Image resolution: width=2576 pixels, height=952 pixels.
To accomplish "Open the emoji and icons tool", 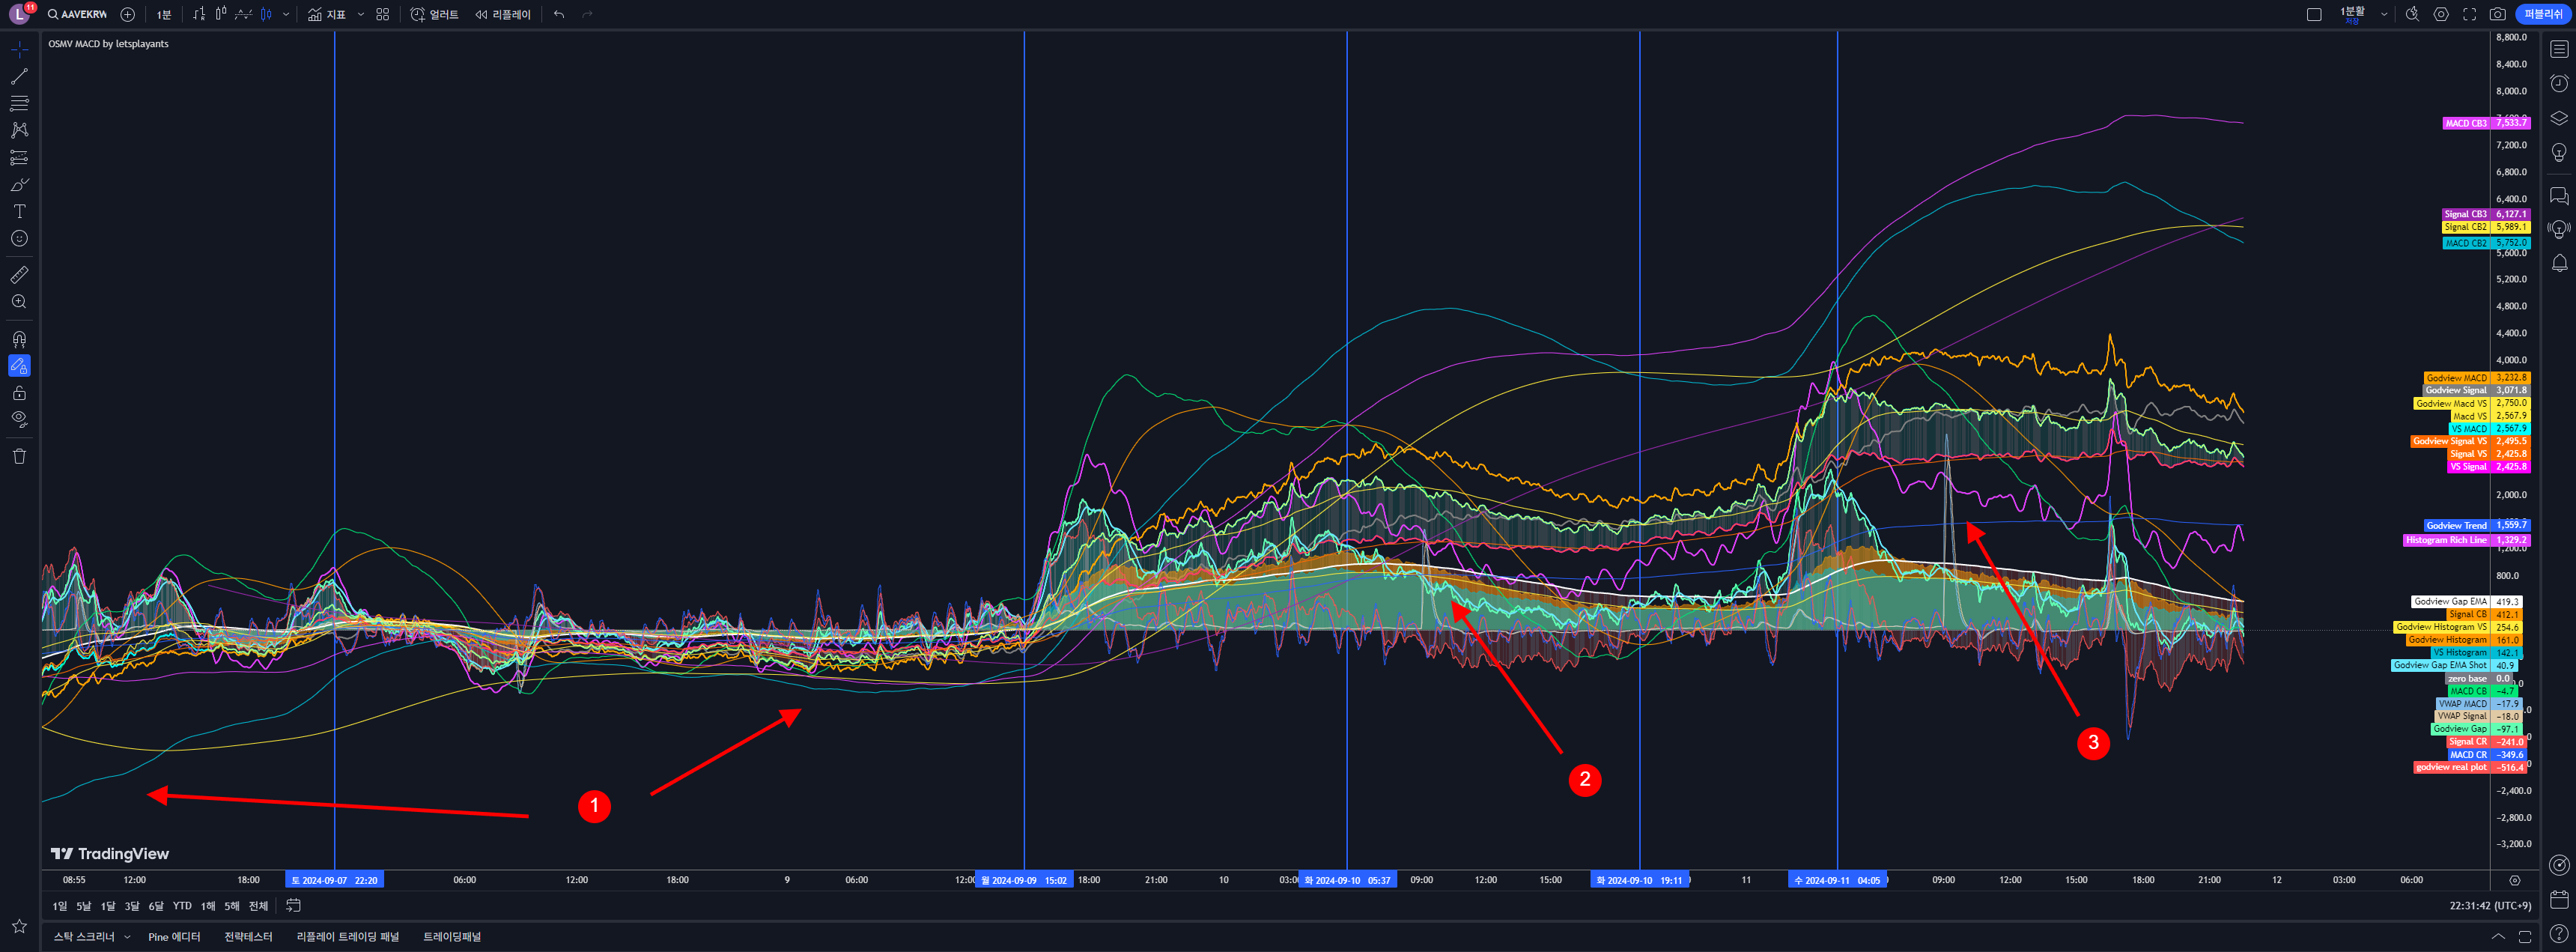I will 19,239.
